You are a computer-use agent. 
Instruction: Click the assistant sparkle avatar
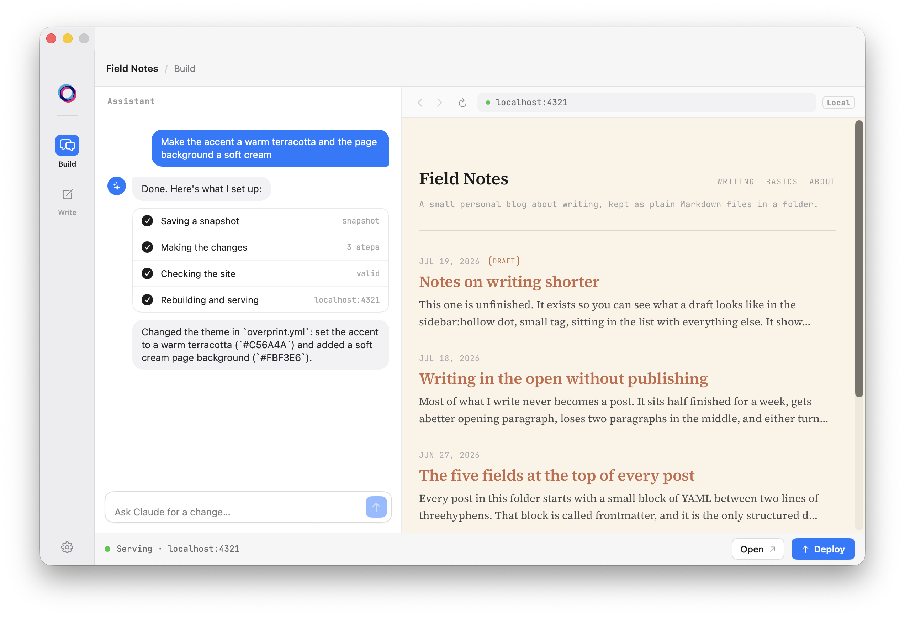click(x=116, y=186)
